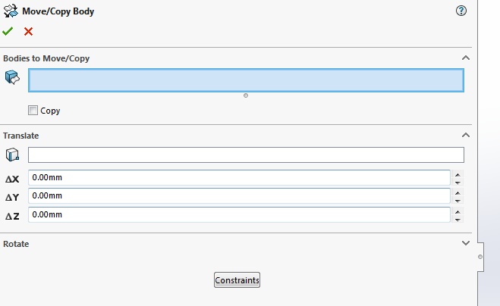The image size is (500, 306).
Task: Click the Delta Z label icon
Action: coord(12,217)
